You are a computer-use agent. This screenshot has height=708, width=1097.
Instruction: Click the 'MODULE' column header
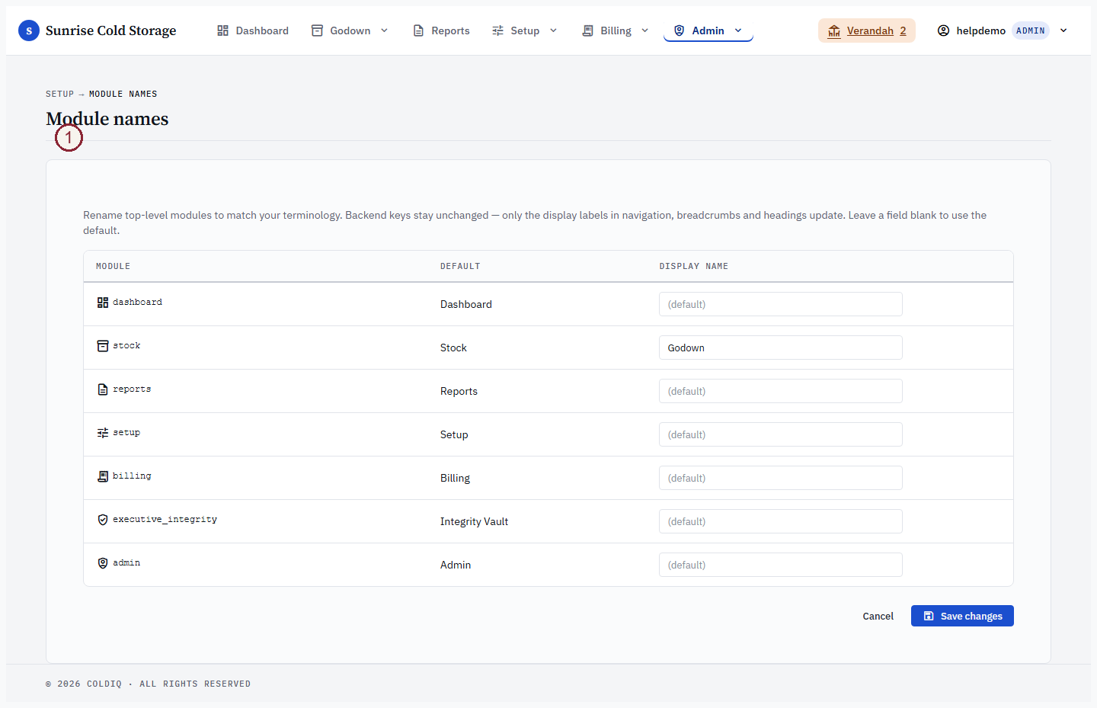(x=113, y=266)
